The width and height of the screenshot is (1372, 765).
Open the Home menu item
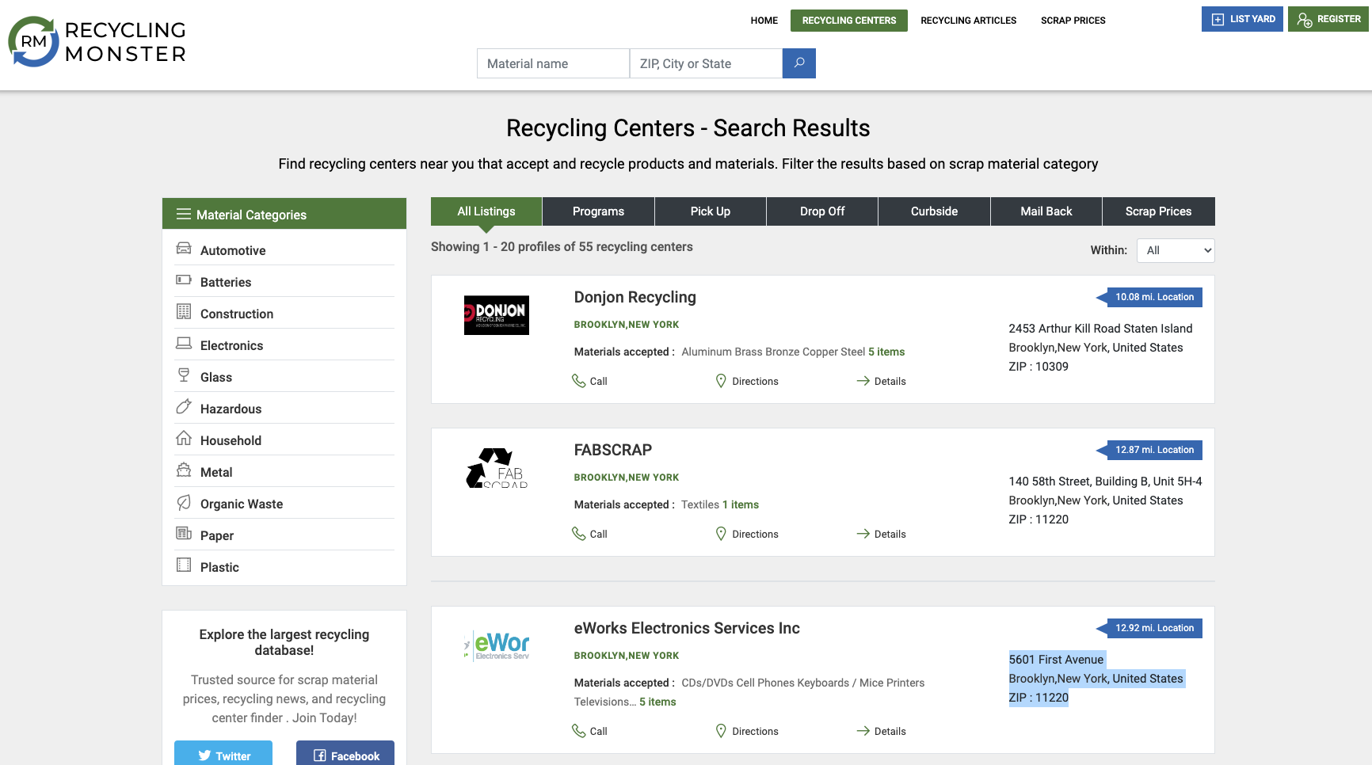(x=764, y=21)
